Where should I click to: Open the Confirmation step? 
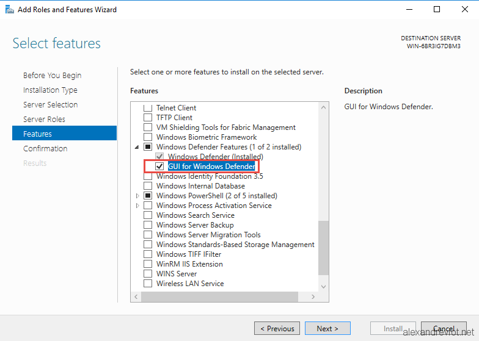(x=45, y=149)
